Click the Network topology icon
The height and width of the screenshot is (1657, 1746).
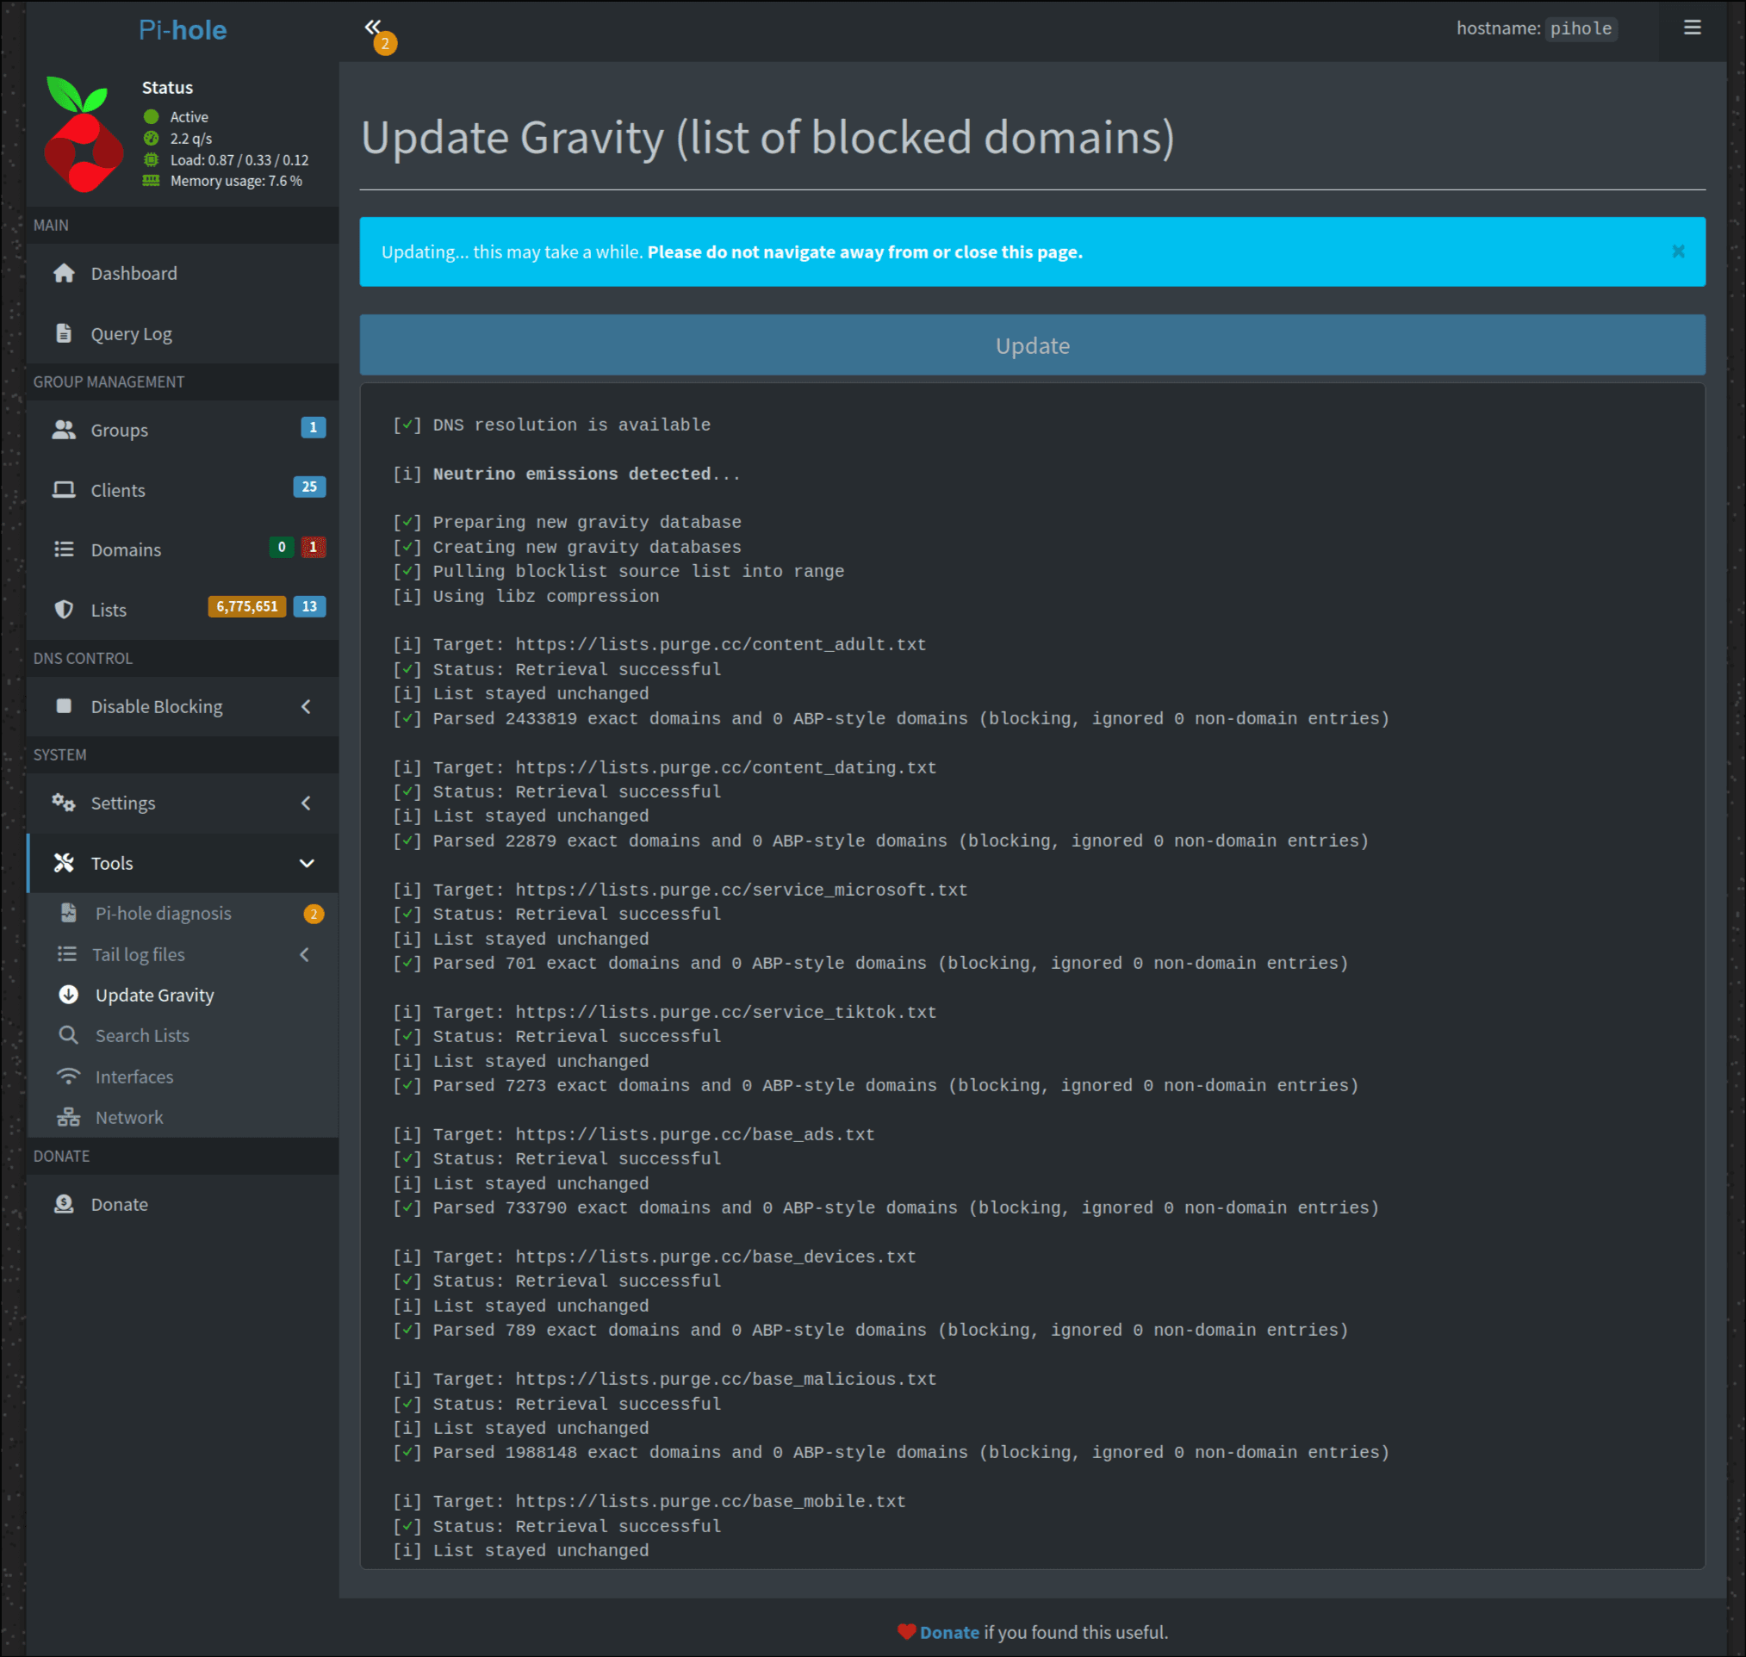(x=68, y=1117)
